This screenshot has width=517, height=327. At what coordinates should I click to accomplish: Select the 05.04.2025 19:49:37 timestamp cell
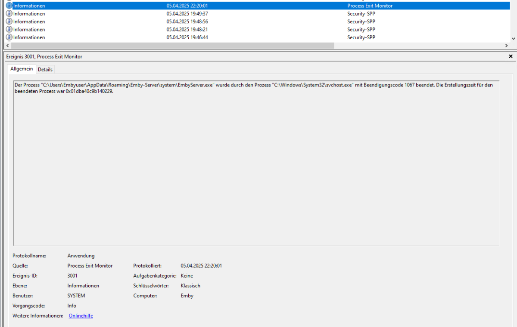pyautogui.click(x=187, y=14)
